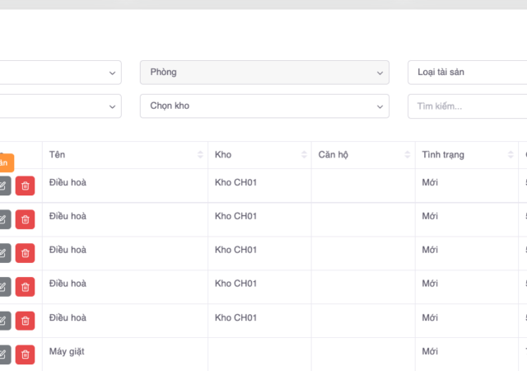
Task: Click the edit icon in the fourth Điều hoà row
Action: click(3, 287)
